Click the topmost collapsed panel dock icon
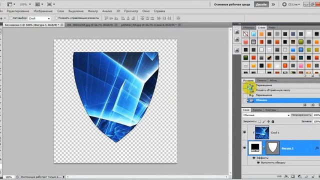Screen dimensions: 320x180 coord(236,32)
